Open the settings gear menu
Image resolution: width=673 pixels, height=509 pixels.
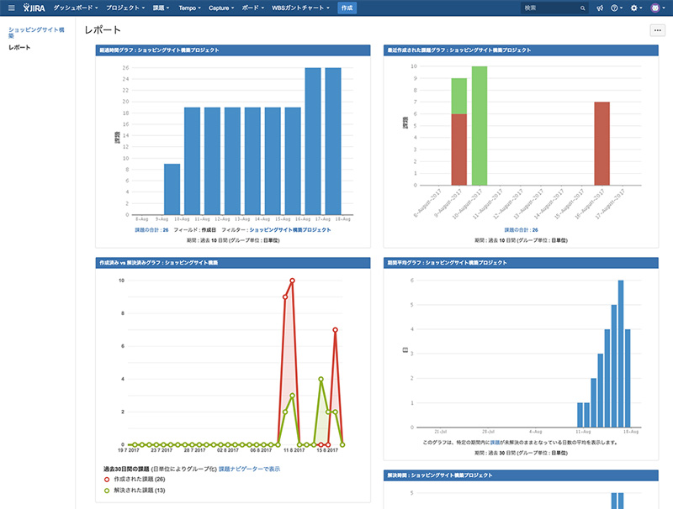636,8
